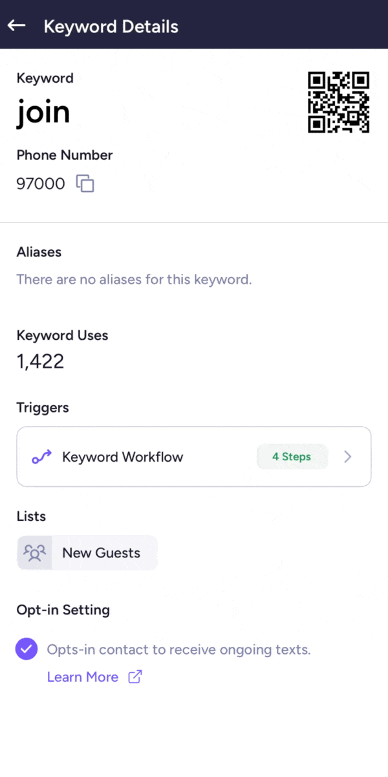Click the opt-in description text

(x=178, y=649)
